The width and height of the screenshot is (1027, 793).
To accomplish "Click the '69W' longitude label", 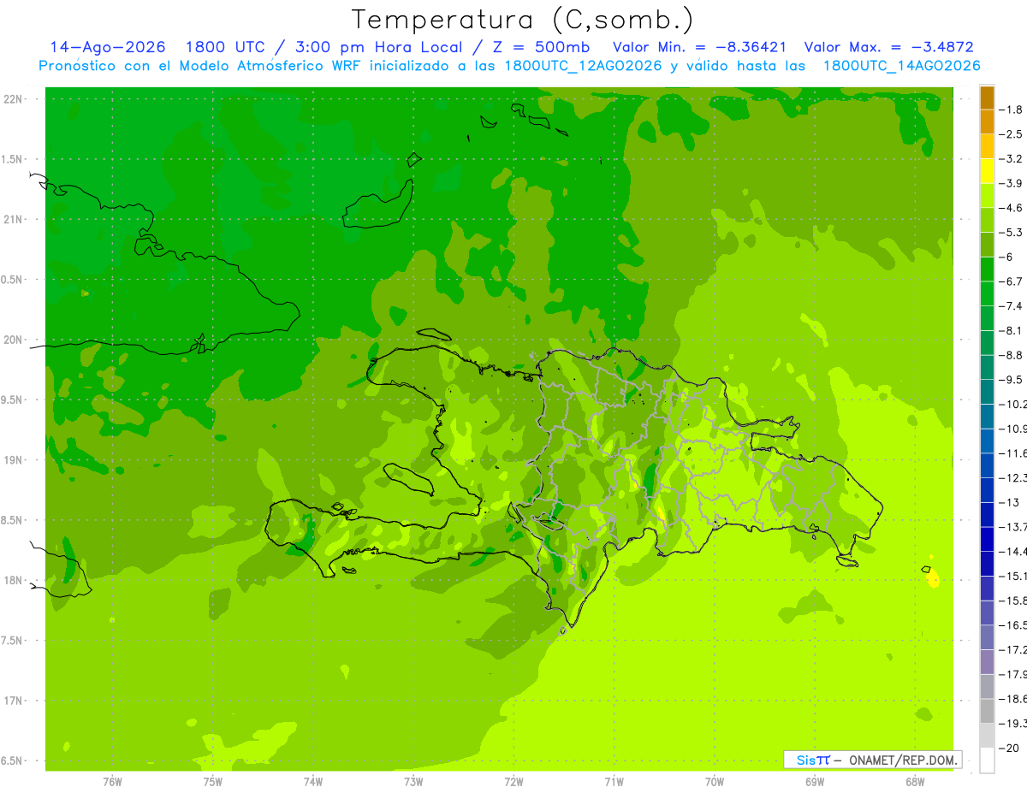I will coord(815,782).
